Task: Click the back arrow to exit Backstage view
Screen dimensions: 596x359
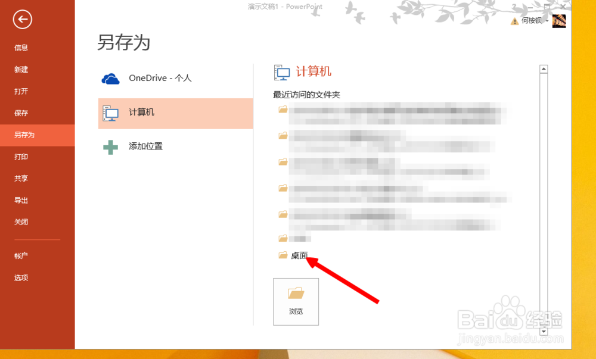Action: click(22, 20)
